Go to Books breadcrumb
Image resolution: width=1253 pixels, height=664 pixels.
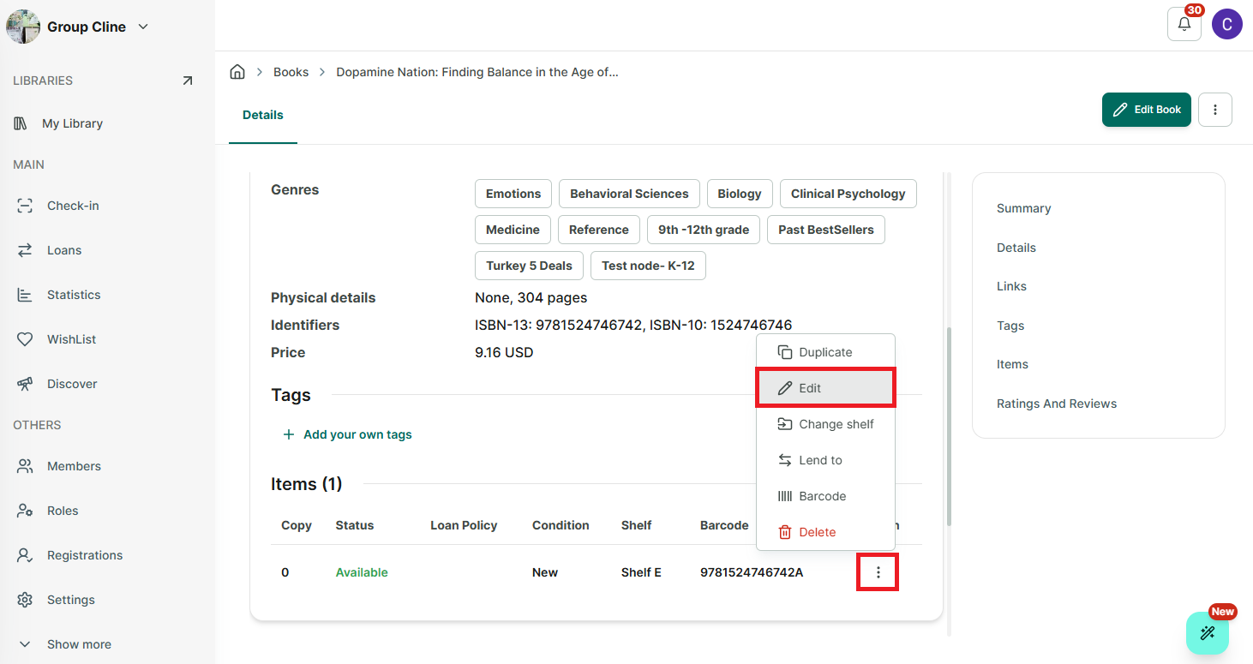tap(291, 72)
